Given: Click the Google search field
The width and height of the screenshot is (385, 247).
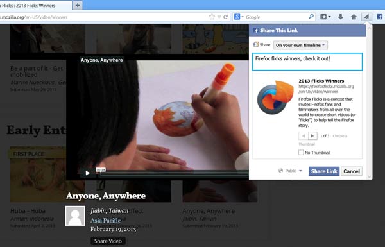Looking at the screenshot, I should (x=276, y=17).
